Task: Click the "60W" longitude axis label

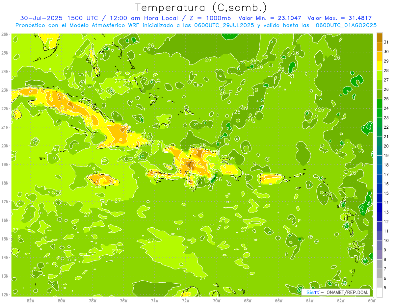Action: (371, 300)
